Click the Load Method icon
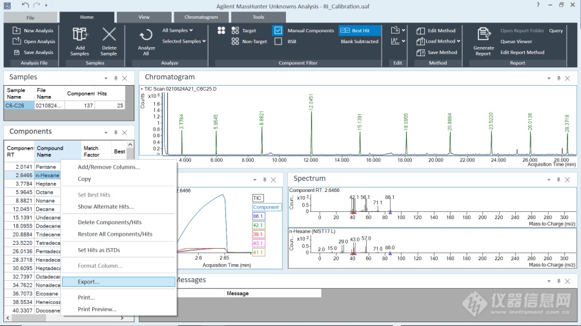Viewport: 581px width, 326px height. 420,41
